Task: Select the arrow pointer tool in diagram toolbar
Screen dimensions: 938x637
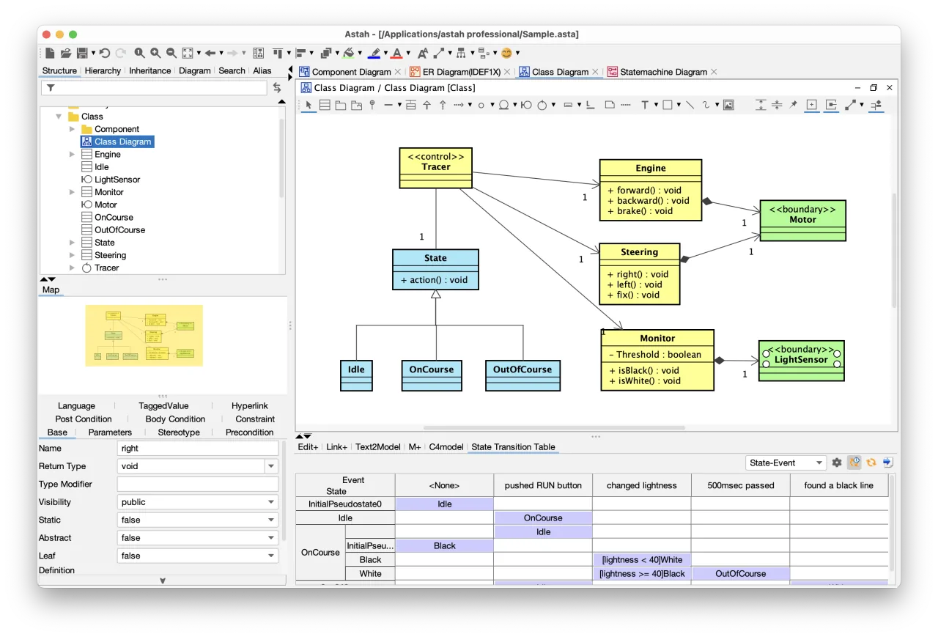Action: [308, 105]
